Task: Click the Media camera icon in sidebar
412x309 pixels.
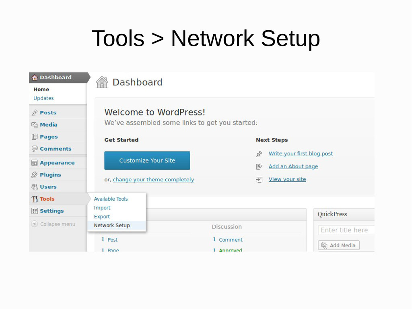Action: click(x=35, y=125)
